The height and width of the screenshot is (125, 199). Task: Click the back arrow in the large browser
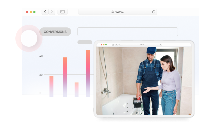[x=45, y=12]
